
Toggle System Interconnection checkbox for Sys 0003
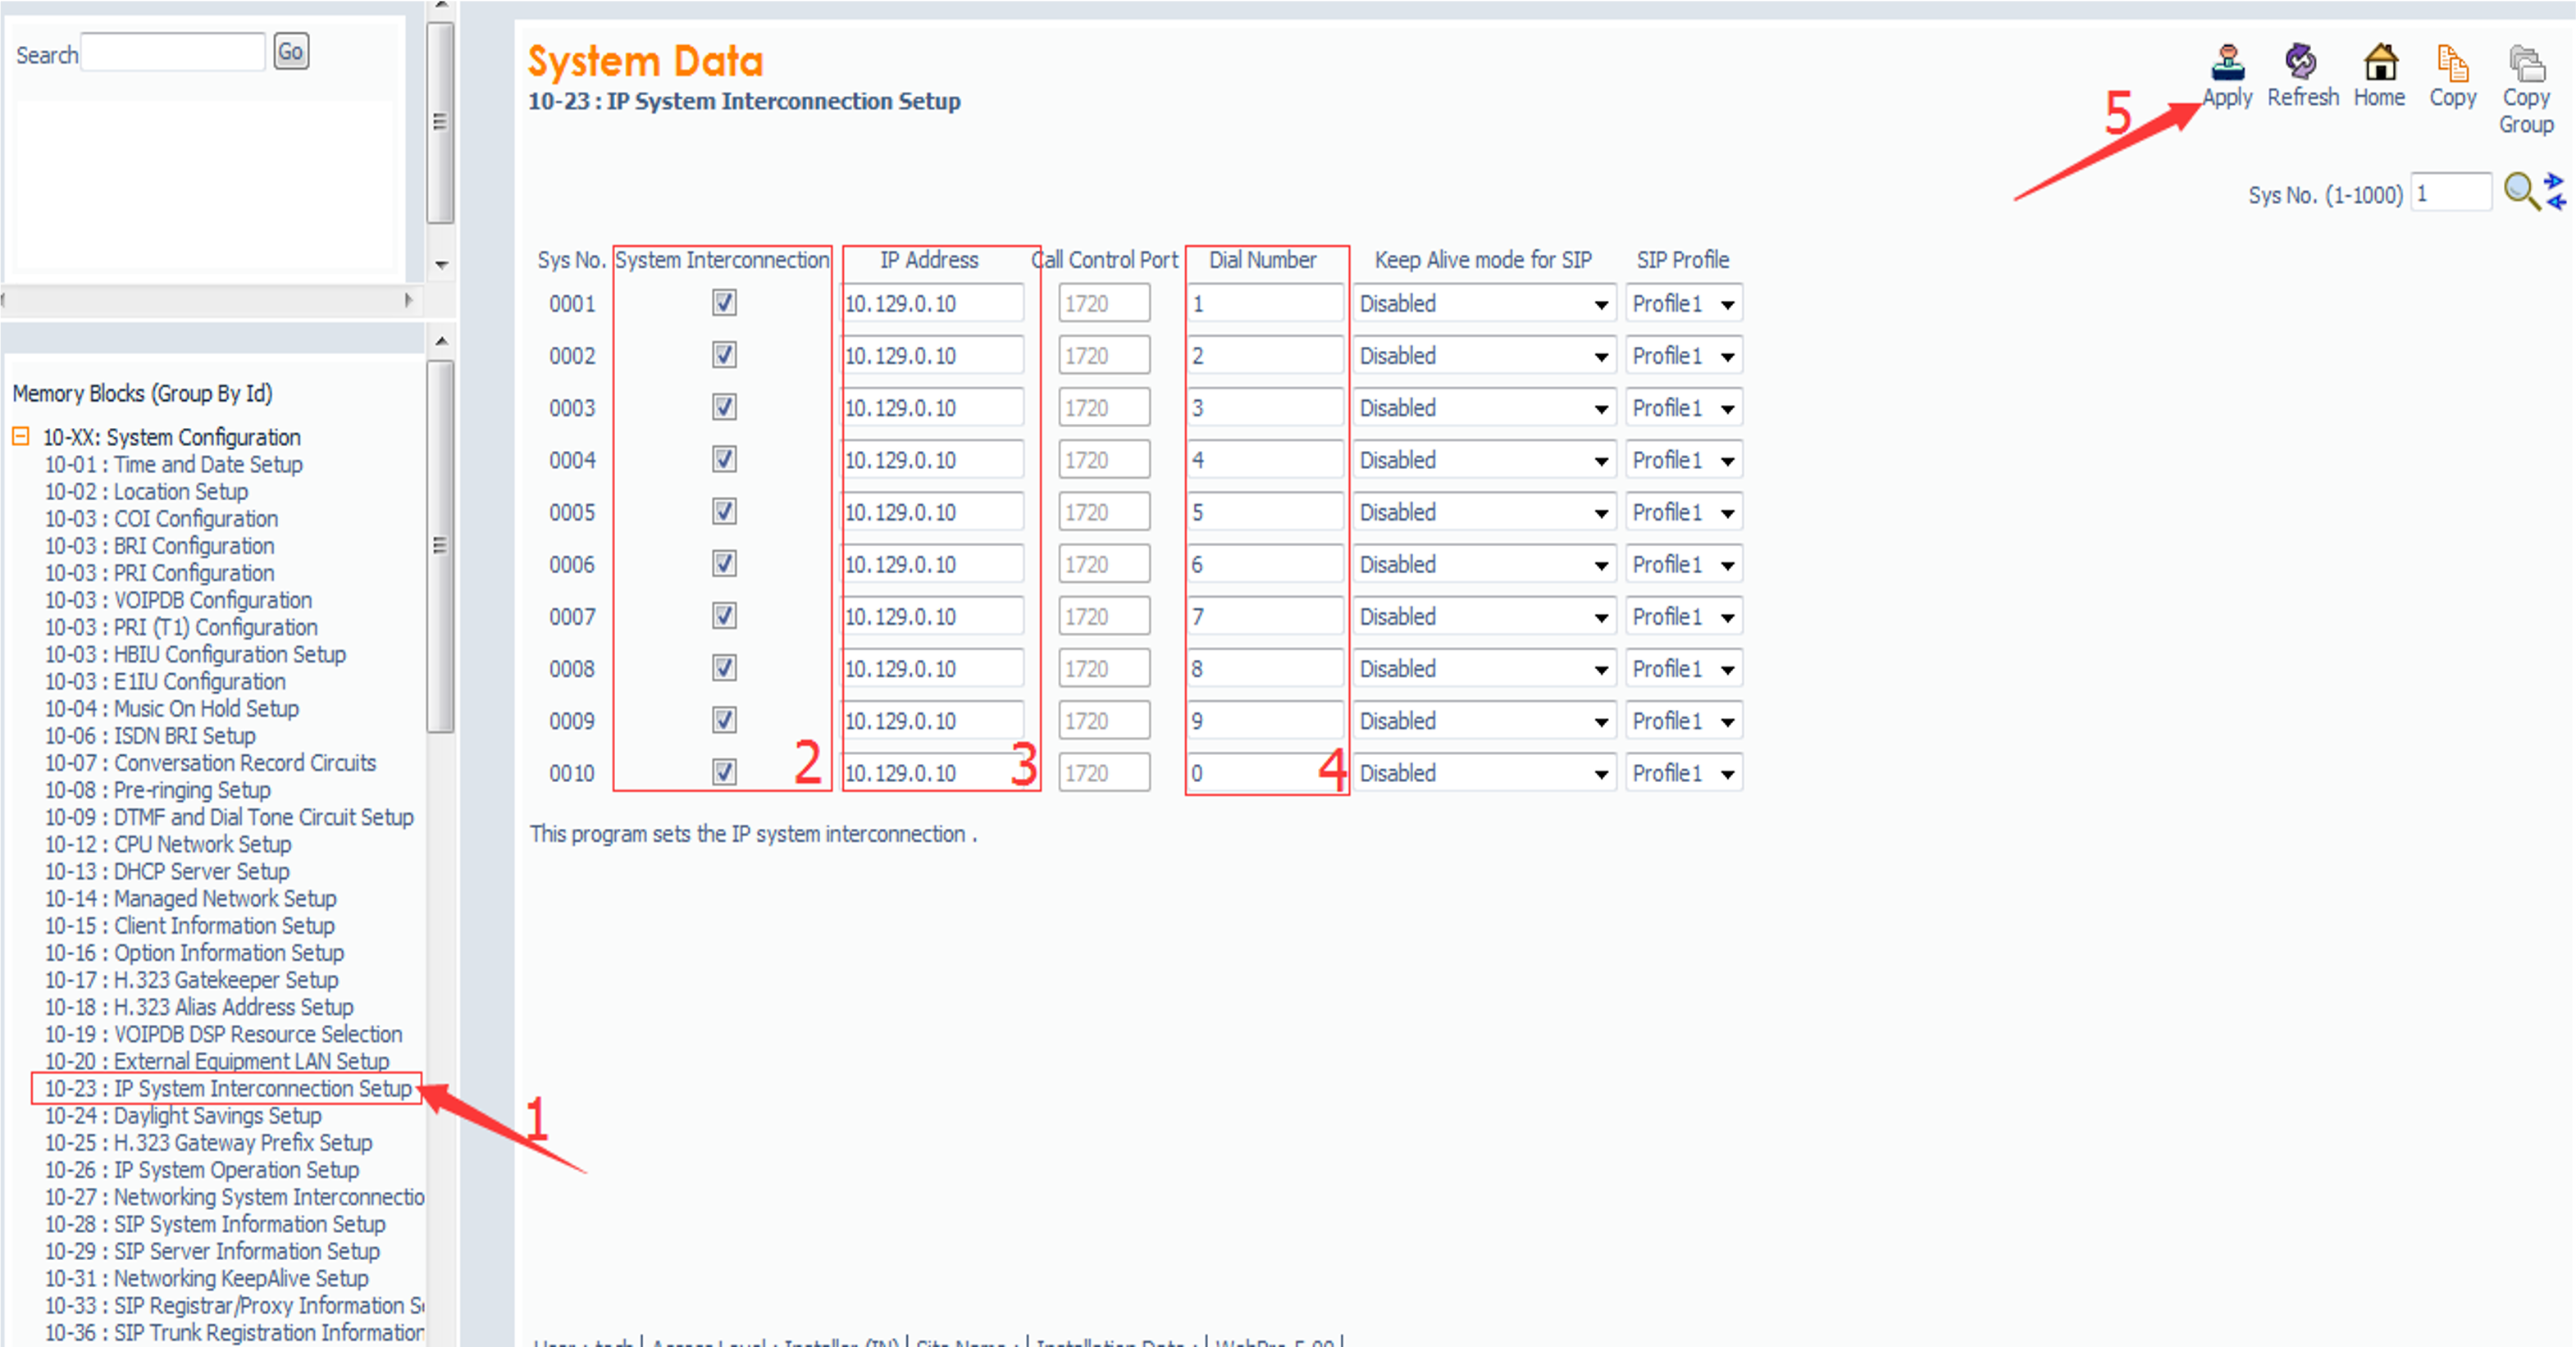(724, 406)
